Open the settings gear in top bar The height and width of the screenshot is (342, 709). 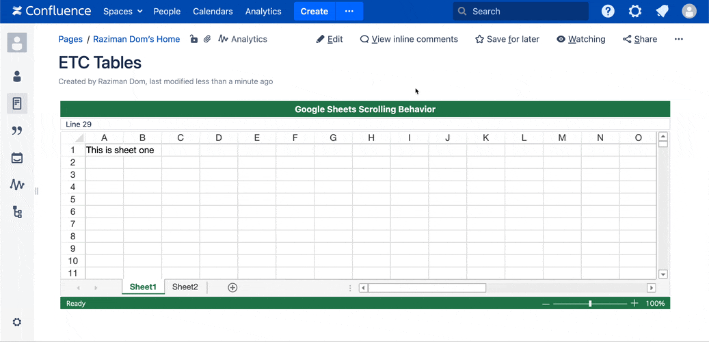pyautogui.click(x=635, y=12)
